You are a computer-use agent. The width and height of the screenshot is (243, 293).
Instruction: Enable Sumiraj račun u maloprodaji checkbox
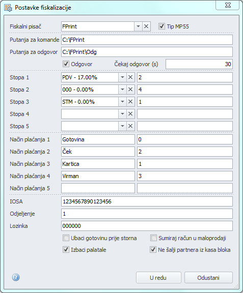[x=153, y=238]
